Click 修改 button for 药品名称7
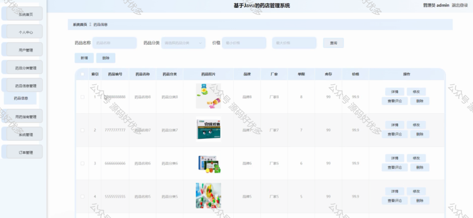Viewport: 473px width, 218px height. coord(416,125)
